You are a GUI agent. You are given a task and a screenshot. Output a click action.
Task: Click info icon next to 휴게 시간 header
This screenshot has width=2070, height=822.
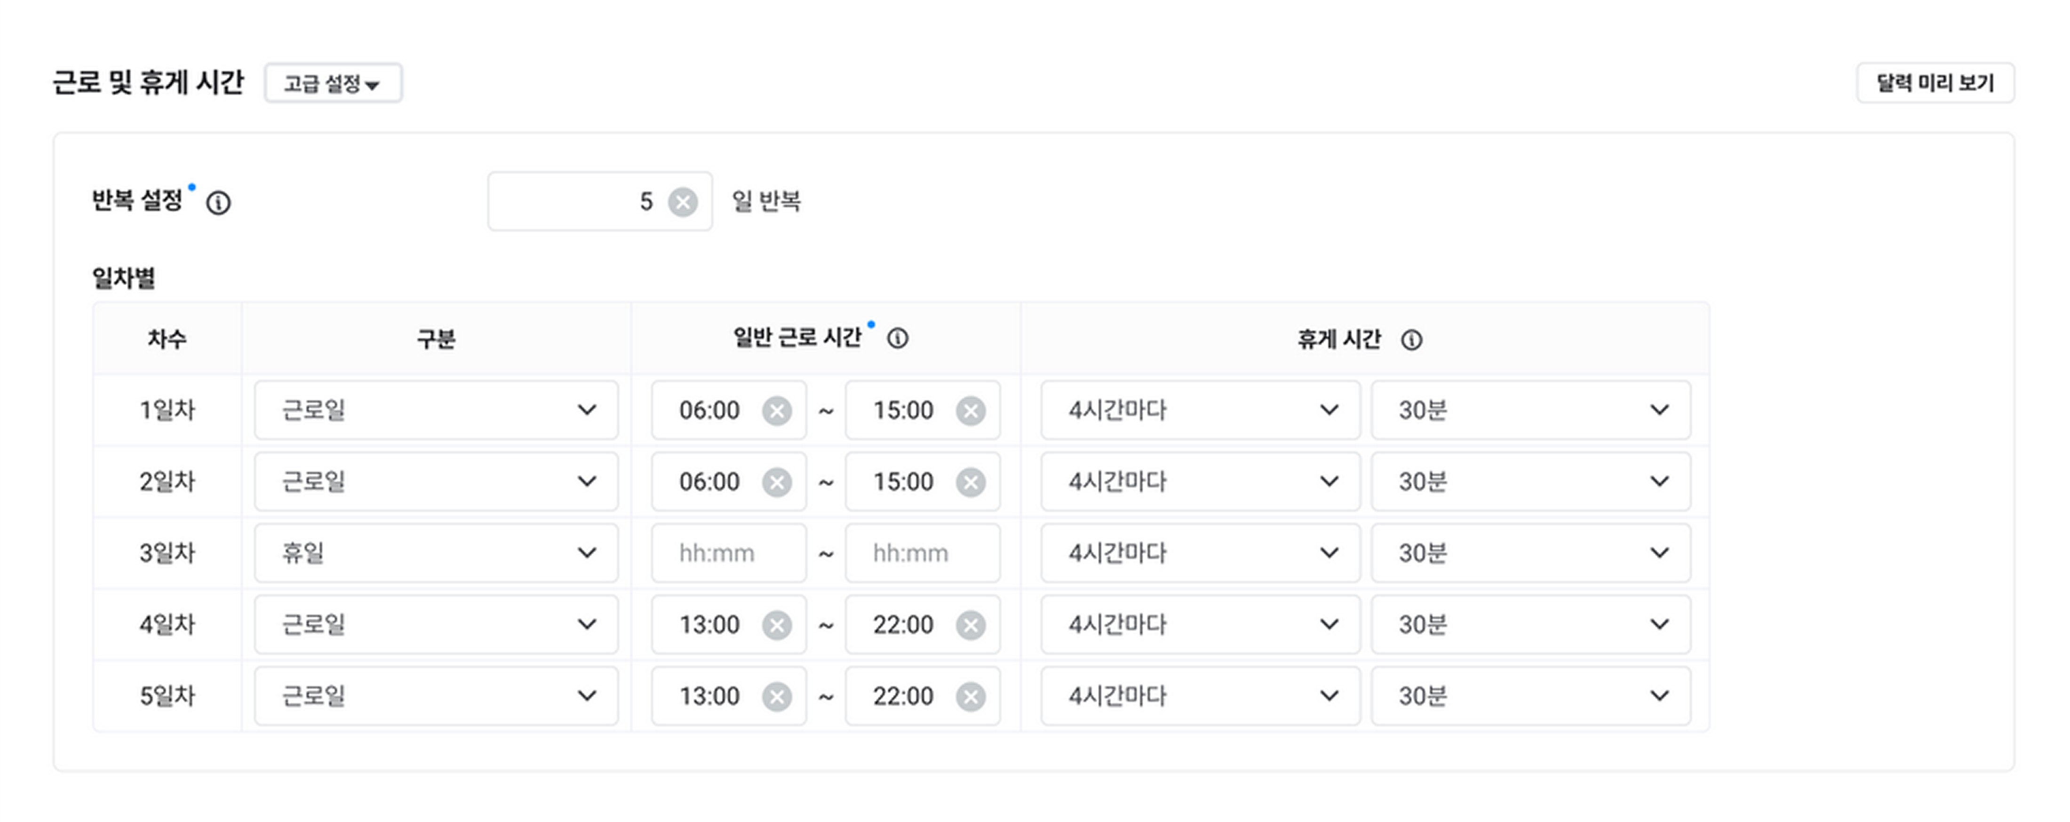coord(1411,340)
